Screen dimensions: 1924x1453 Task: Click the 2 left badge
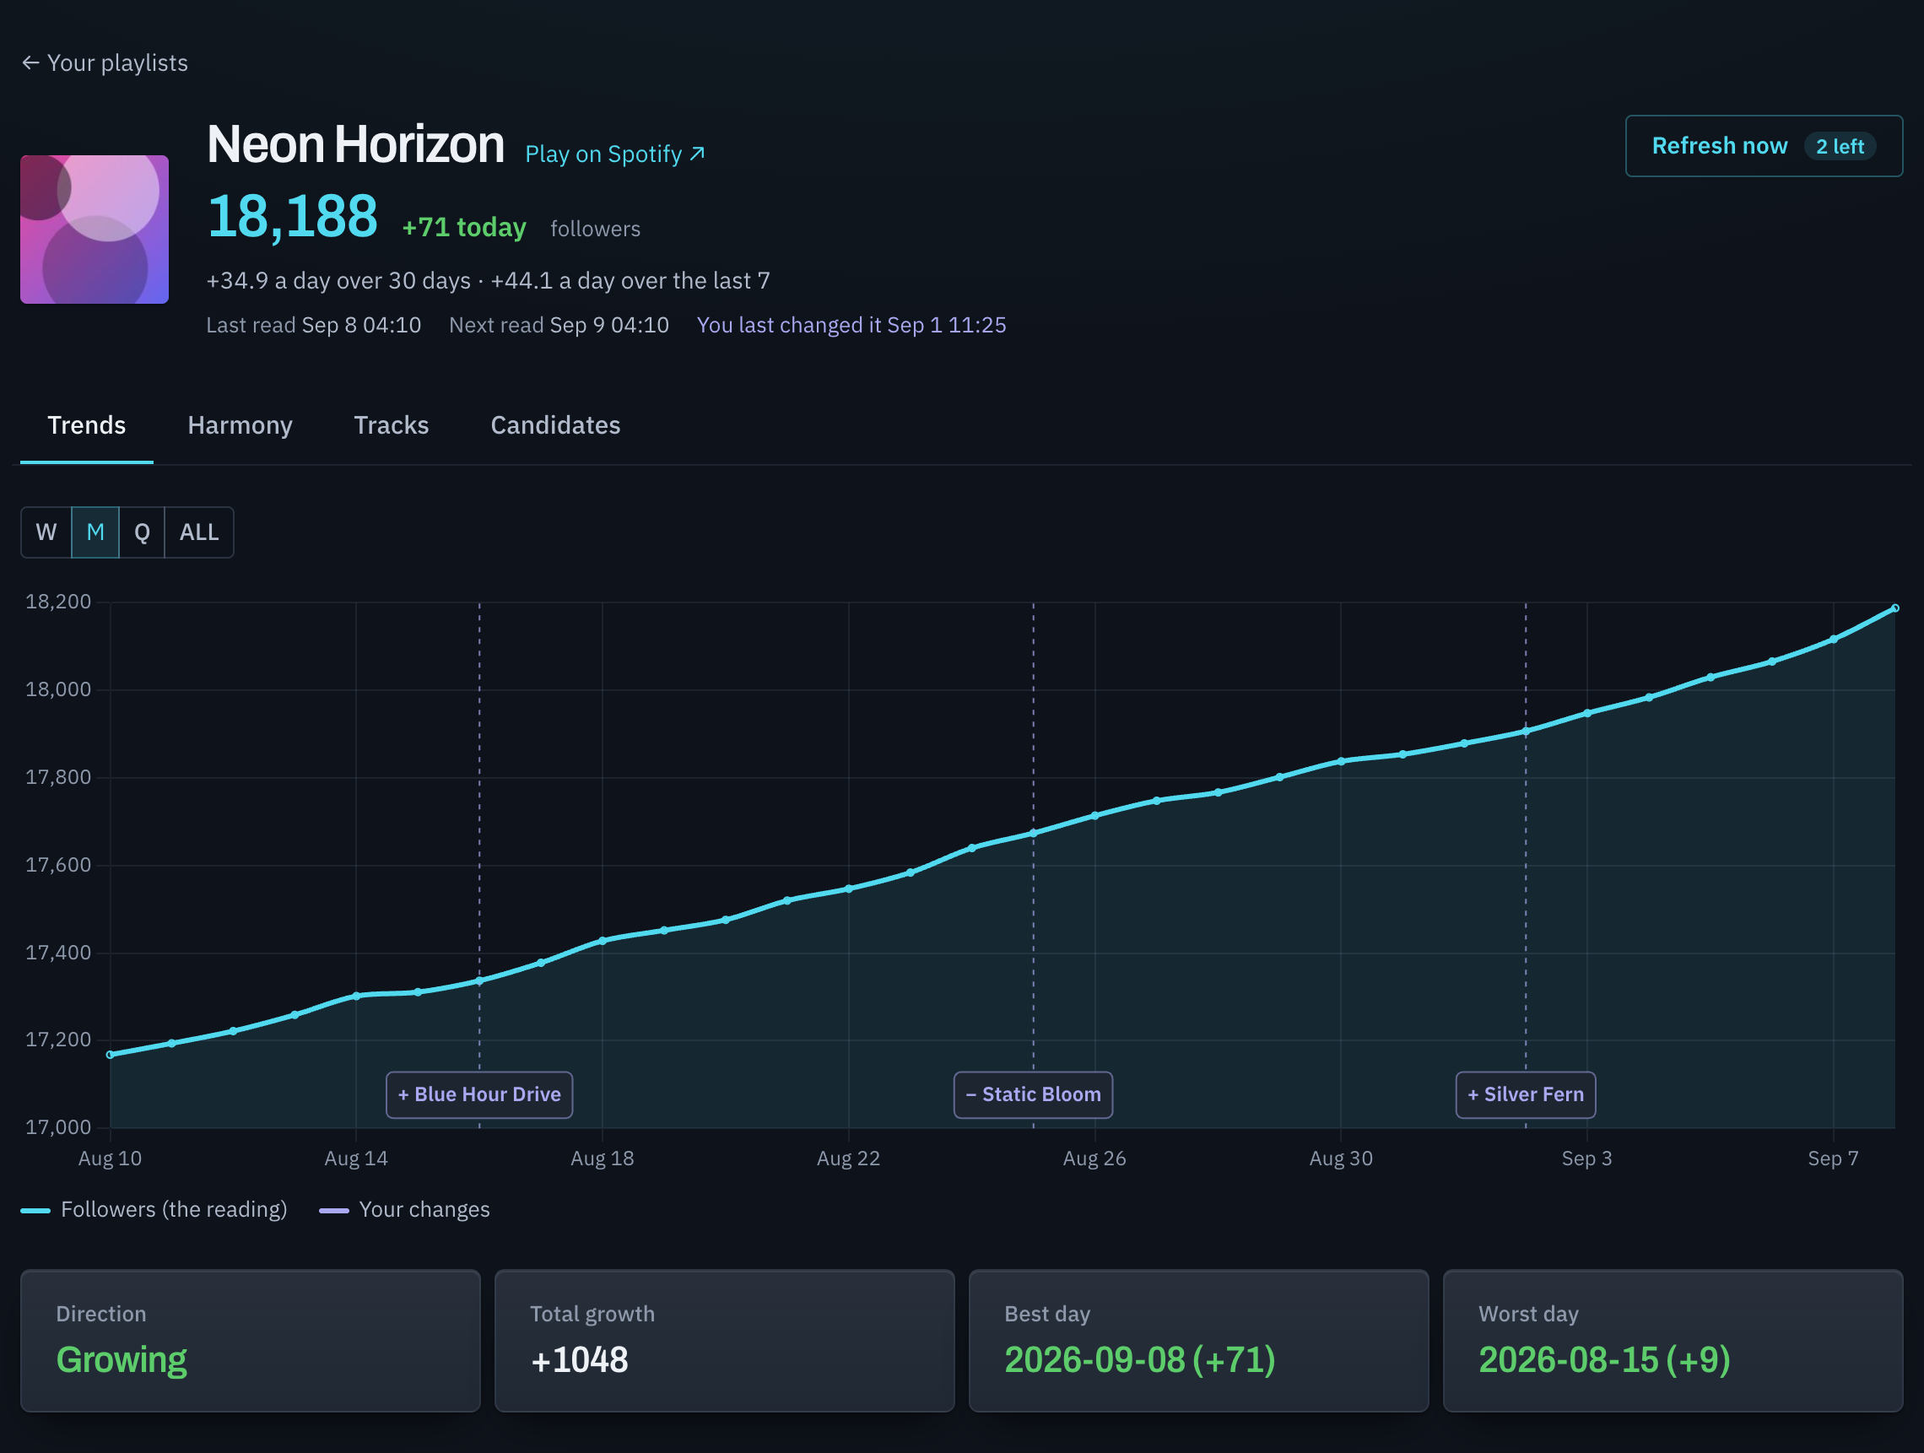(x=1840, y=146)
